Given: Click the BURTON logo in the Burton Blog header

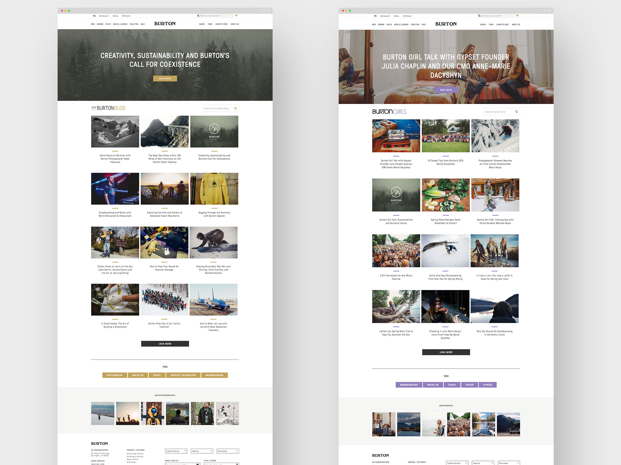Looking at the screenshot, I should click(165, 24).
